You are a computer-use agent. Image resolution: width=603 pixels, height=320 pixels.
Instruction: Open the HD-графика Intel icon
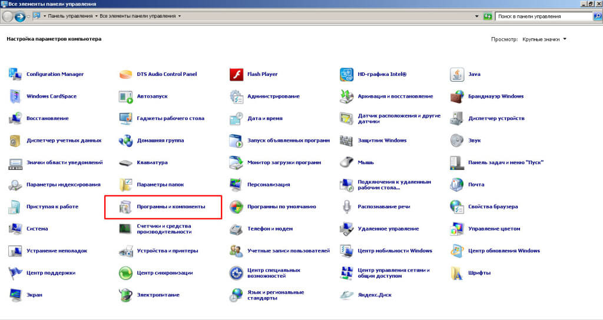(346, 74)
